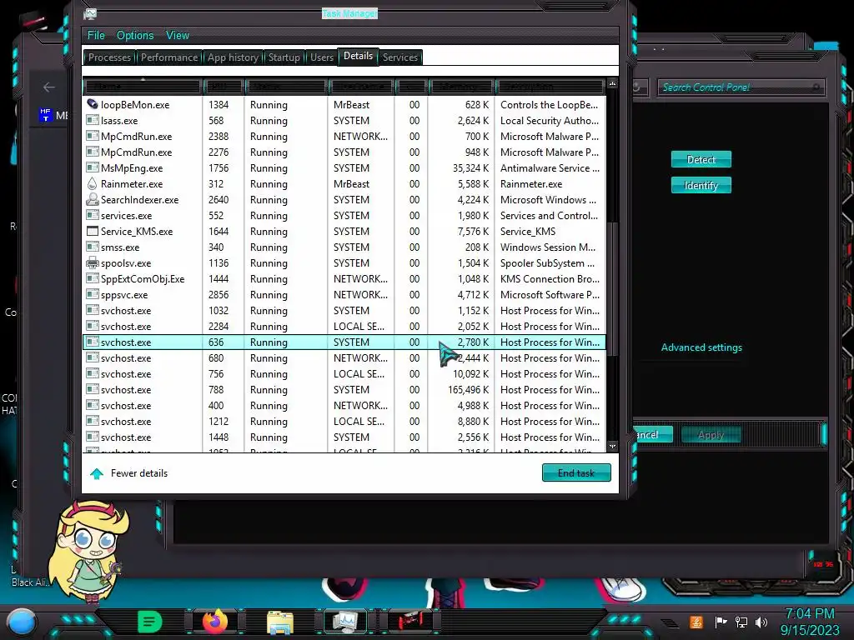
Task: Select the MpCmdRun.exe row with PID 2276
Action: point(344,152)
